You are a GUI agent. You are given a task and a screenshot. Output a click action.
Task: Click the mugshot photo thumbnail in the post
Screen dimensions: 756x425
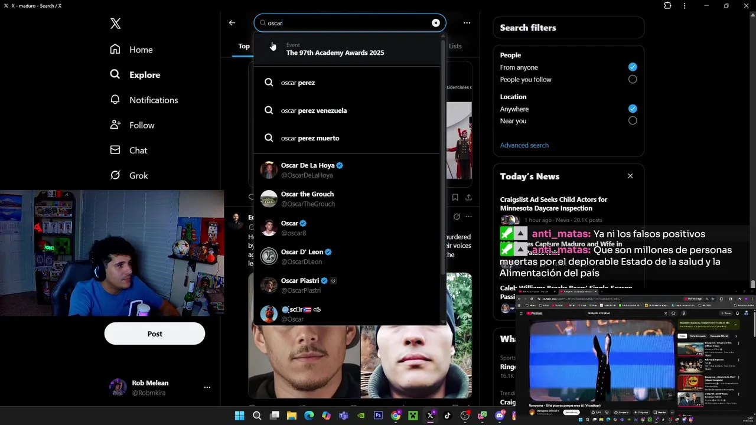[x=304, y=361]
